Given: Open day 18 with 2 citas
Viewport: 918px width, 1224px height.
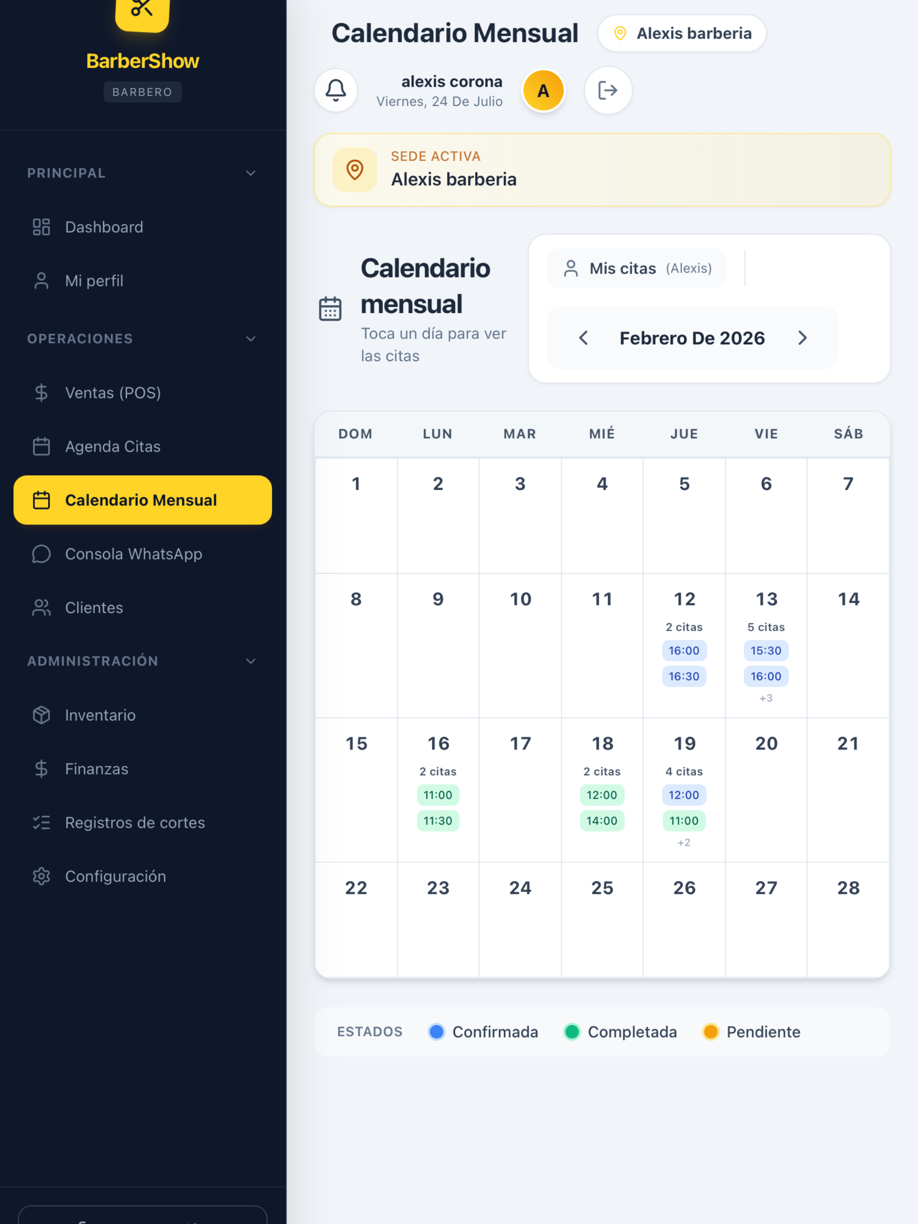Looking at the screenshot, I should pos(602,789).
